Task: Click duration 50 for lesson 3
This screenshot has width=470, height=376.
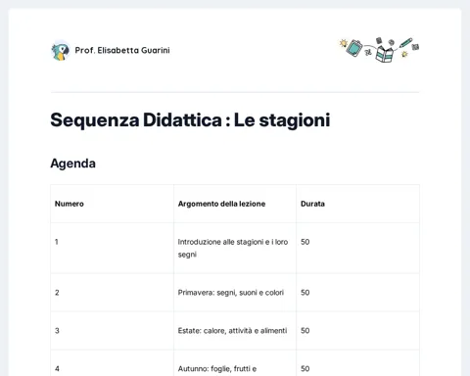Action: 357,331
